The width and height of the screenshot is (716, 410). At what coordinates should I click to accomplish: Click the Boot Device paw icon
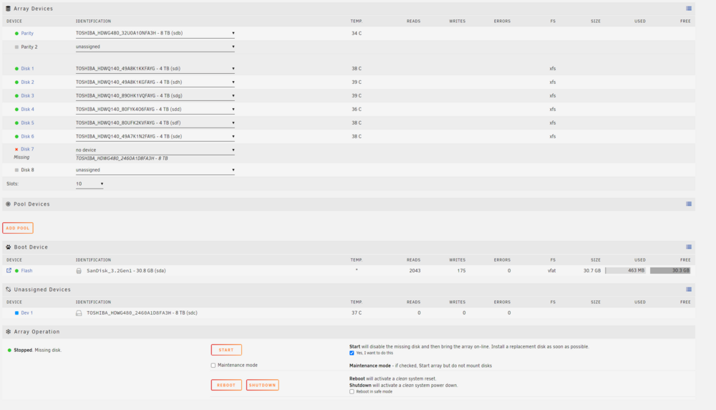(x=8, y=247)
